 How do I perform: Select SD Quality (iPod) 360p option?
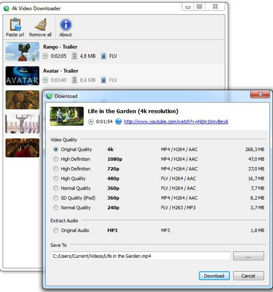coord(56,198)
